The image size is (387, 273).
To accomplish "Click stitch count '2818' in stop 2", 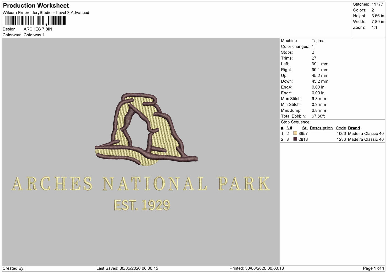I will pos(303,140).
